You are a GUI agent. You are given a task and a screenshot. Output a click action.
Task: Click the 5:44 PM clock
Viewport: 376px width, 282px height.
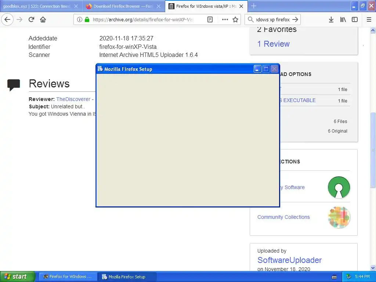coord(362,277)
